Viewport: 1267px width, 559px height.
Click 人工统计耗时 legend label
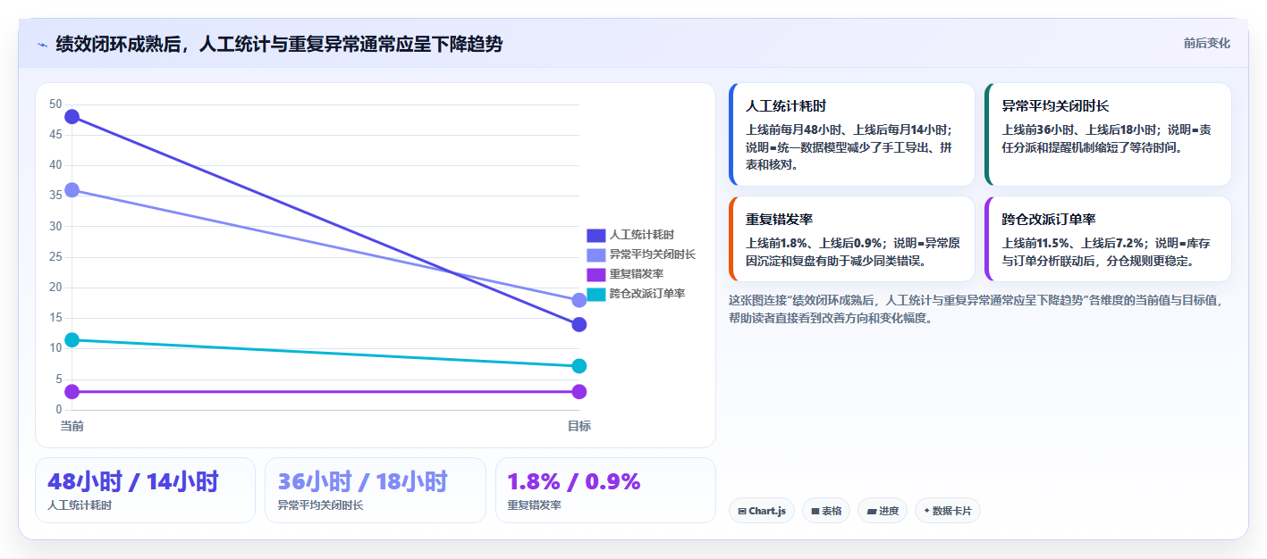641,235
